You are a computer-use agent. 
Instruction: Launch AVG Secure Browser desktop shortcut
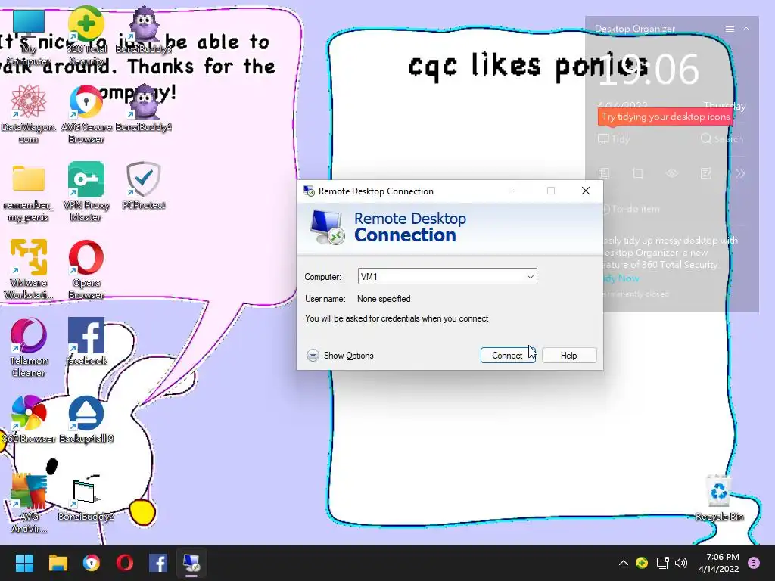tap(86, 113)
